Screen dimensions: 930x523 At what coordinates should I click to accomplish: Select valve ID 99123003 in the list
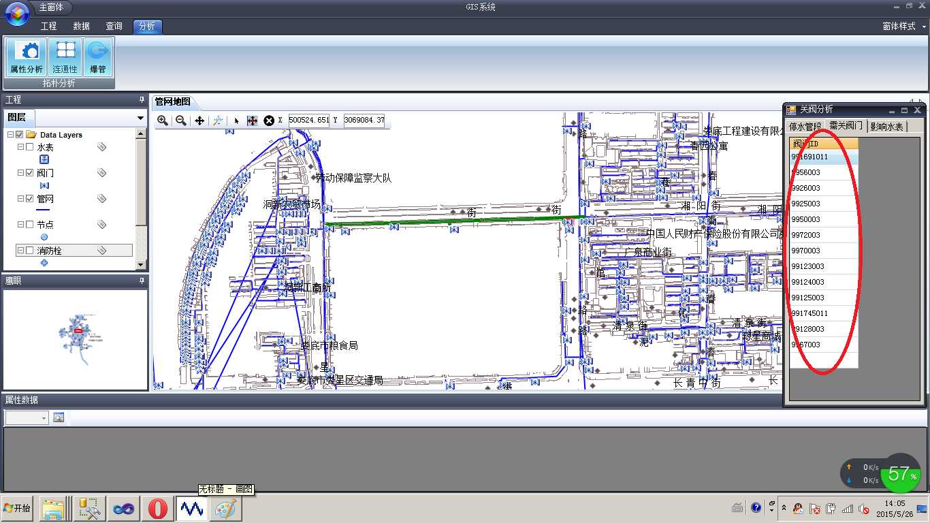808,266
